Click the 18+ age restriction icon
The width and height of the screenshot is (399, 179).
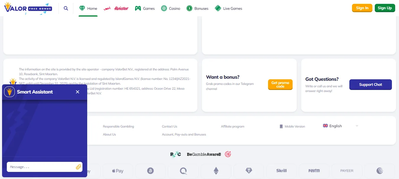[x=228, y=154]
